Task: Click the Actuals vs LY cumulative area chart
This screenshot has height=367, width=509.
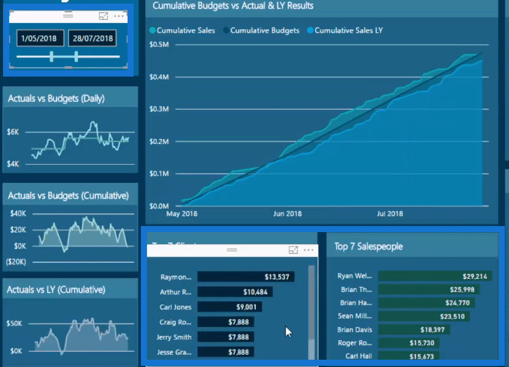Action: coord(81,335)
